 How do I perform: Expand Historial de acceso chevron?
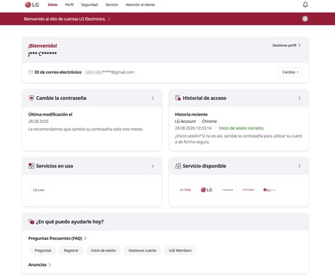click(x=299, y=98)
